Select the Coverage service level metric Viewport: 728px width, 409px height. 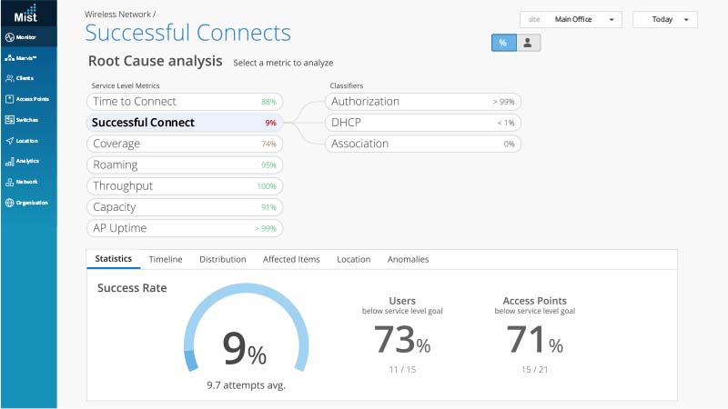(185, 144)
